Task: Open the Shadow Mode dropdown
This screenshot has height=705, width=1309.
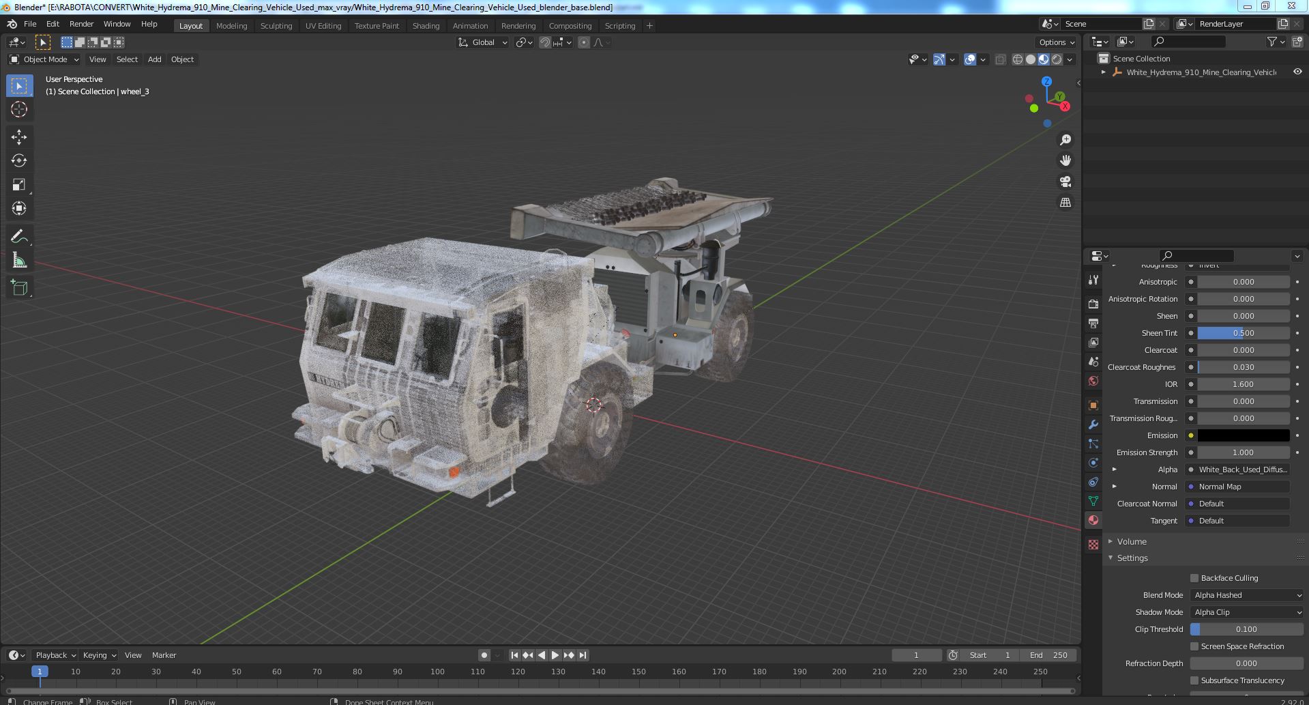Action: coord(1247,612)
